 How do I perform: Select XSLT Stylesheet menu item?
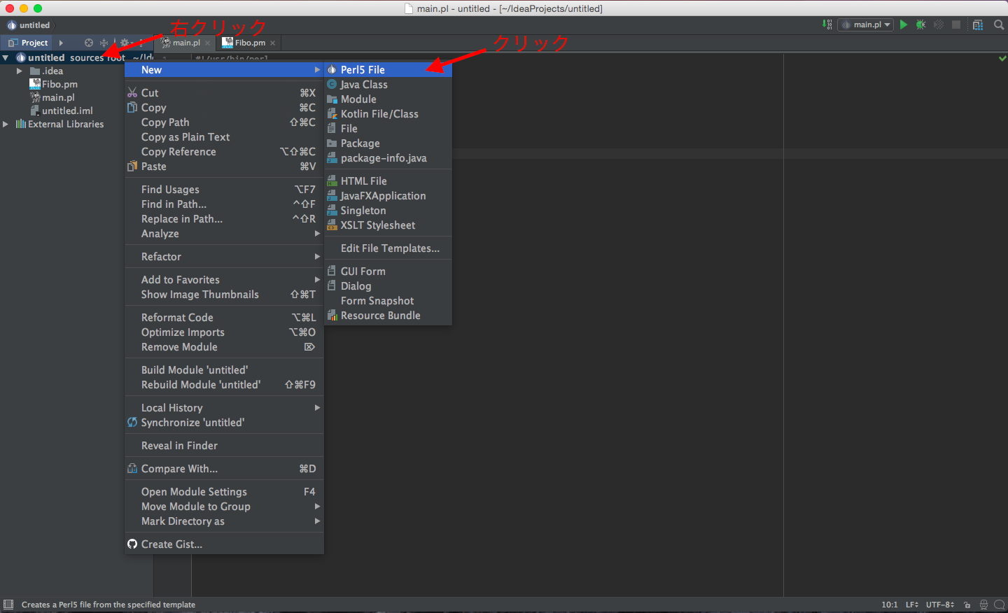pyautogui.click(x=388, y=225)
